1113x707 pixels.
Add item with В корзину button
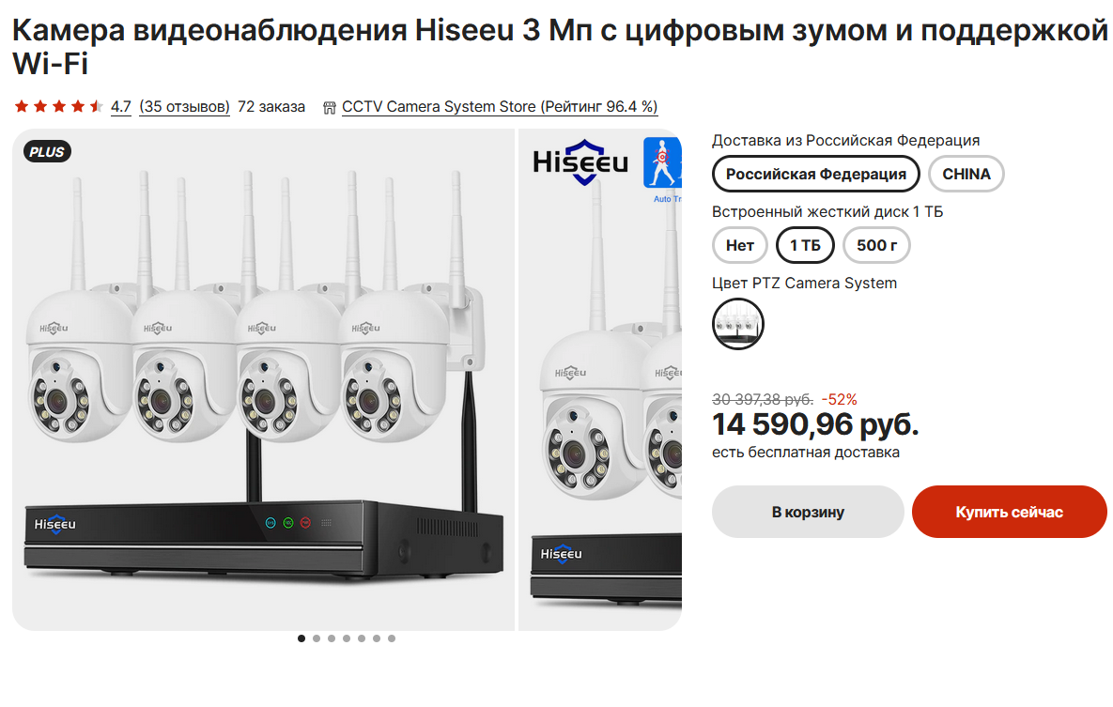coord(808,512)
